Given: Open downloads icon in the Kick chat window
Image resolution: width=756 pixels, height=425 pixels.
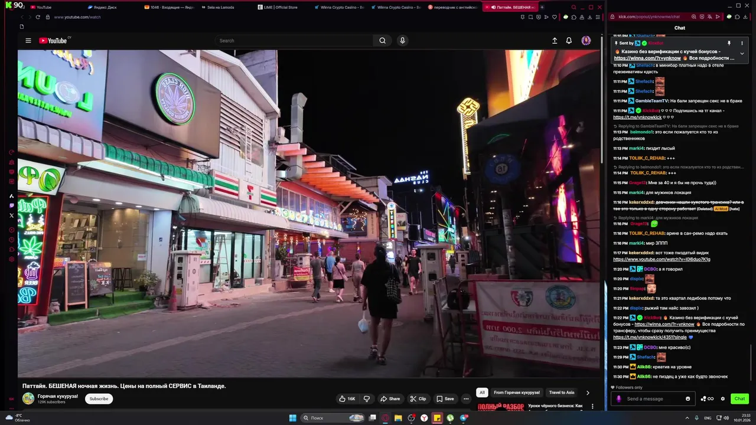Looking at the screenshot, I should click(747, 17).
